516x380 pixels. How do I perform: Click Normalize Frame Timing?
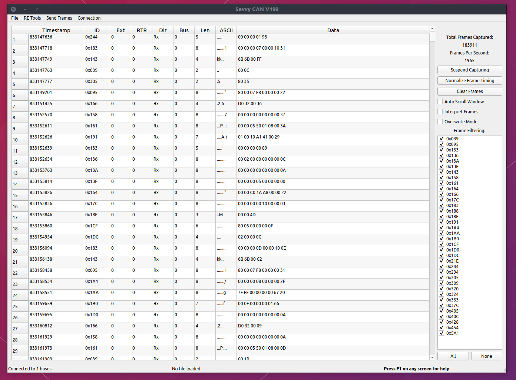click(469, 80)
